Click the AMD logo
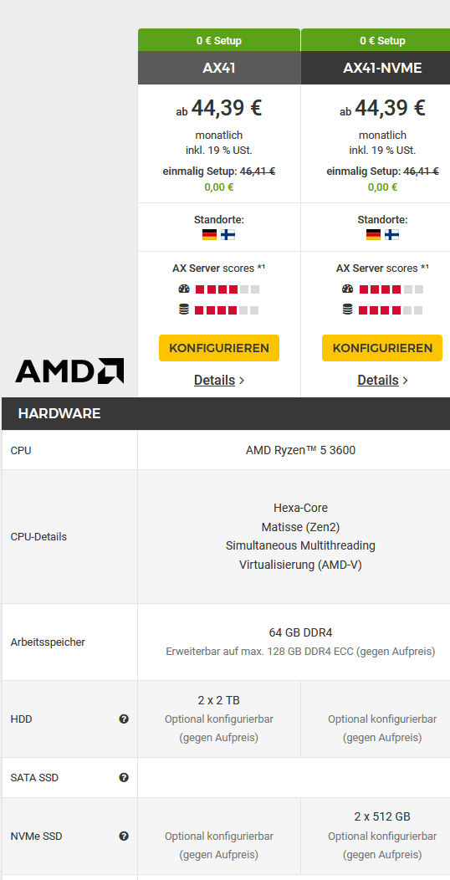The image size is (450, 880). [69, 371]
